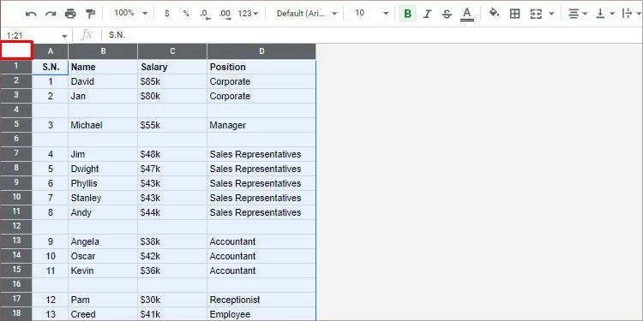643x321 pixels.
Task: Open the font size 10 dropdown
Action: pos(371,13)
